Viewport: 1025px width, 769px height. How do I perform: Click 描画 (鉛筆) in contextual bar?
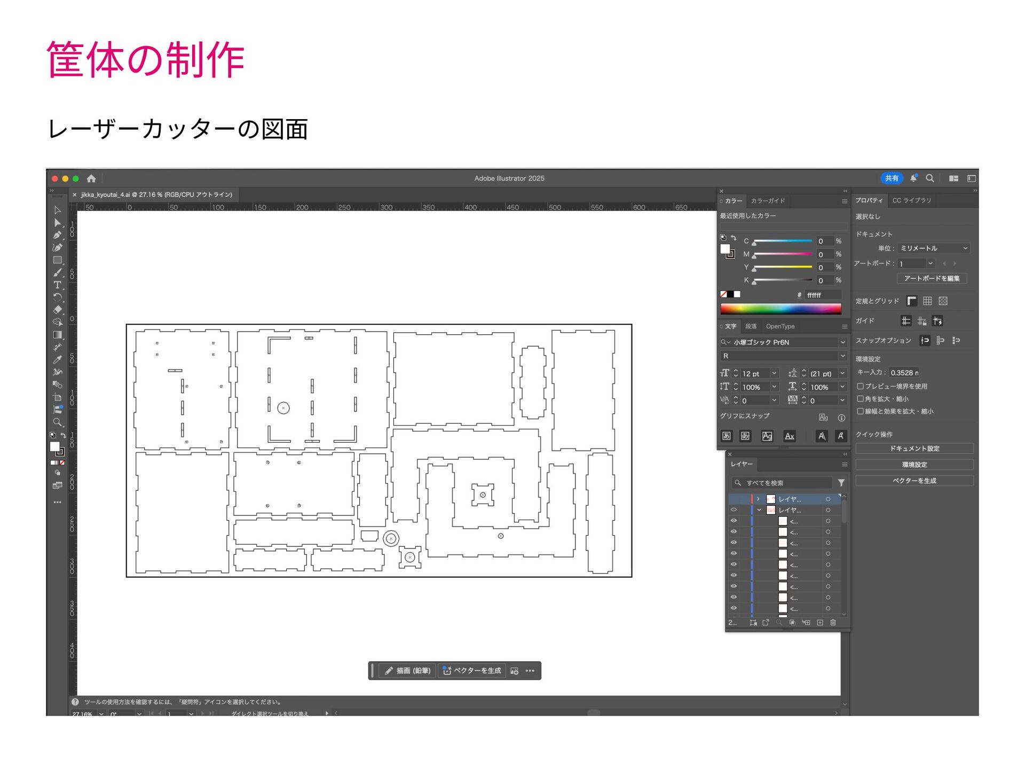click(x=408, y=671)
